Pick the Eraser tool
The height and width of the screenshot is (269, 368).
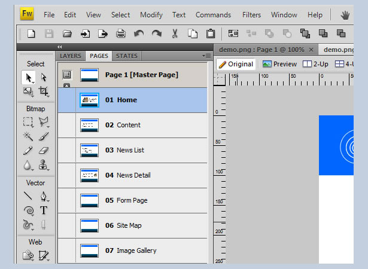point(44,150)
